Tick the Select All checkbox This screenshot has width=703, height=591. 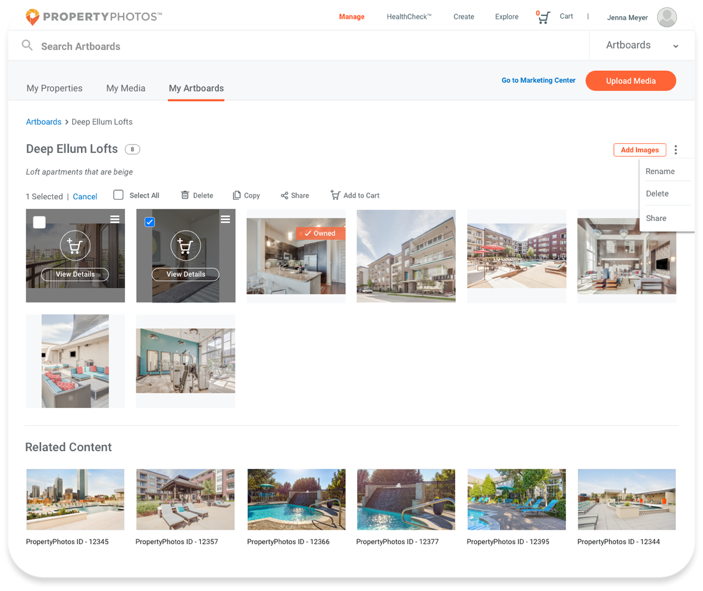coord(118,195)
